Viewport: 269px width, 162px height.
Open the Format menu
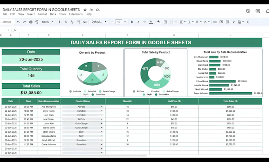tap(42, 14)
